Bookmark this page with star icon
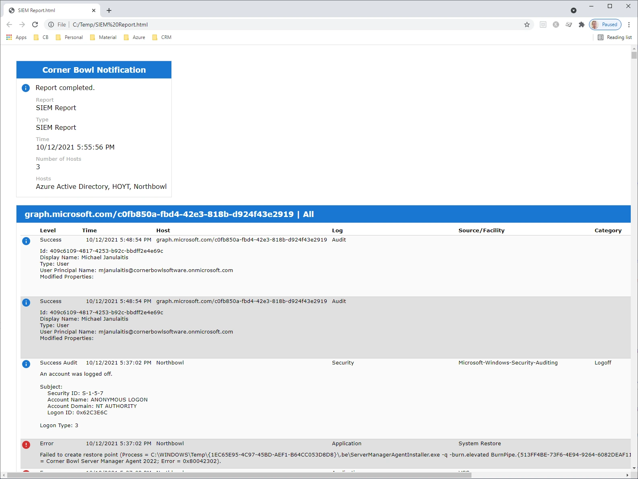This screenshot has height=479, width=638. (527, 25)
